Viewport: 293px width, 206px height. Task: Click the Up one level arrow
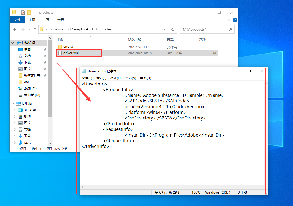(35, 29)
